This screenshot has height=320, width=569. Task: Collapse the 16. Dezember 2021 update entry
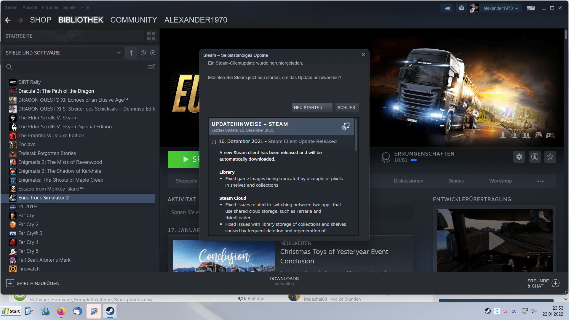pos(214,142)
